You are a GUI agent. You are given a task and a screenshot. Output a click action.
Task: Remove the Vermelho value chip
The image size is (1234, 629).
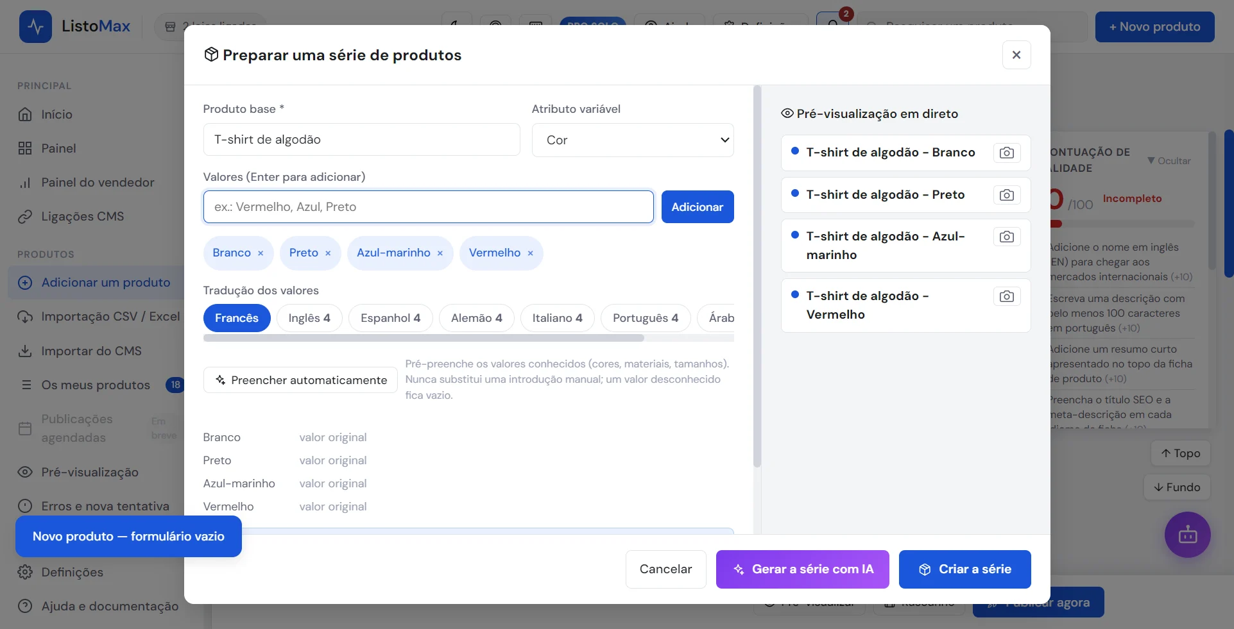[531, 253]
